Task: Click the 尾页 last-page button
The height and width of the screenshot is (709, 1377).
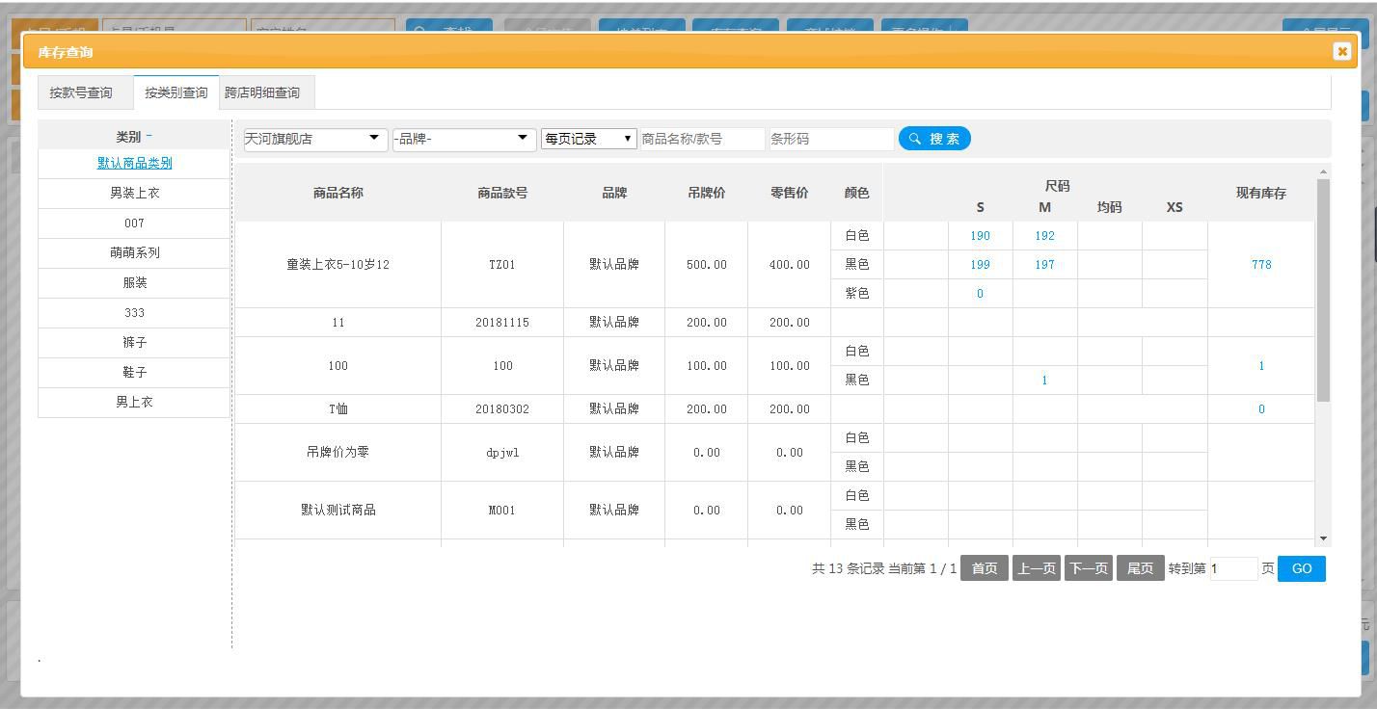Action: point(1140,567)
